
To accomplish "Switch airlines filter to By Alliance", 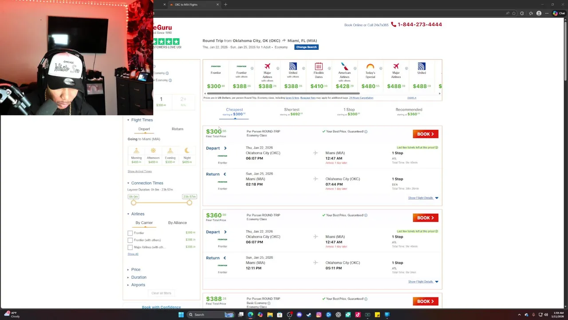I will pyautogui.click(x=177, y=223).
